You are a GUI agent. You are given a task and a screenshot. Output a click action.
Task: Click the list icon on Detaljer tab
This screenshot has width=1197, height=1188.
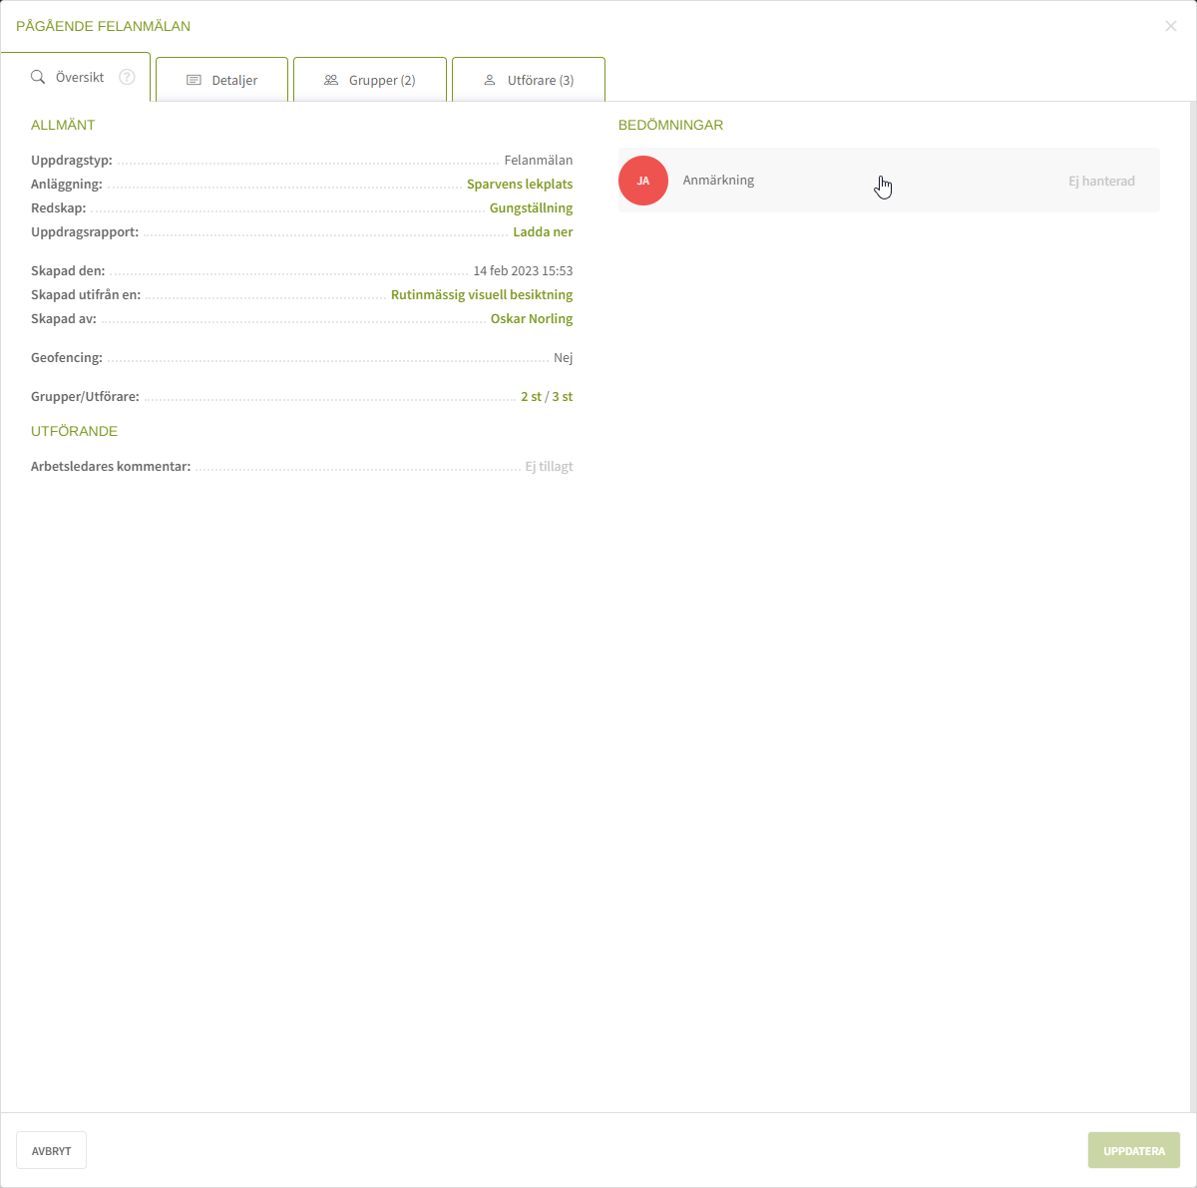pos(194,80)
